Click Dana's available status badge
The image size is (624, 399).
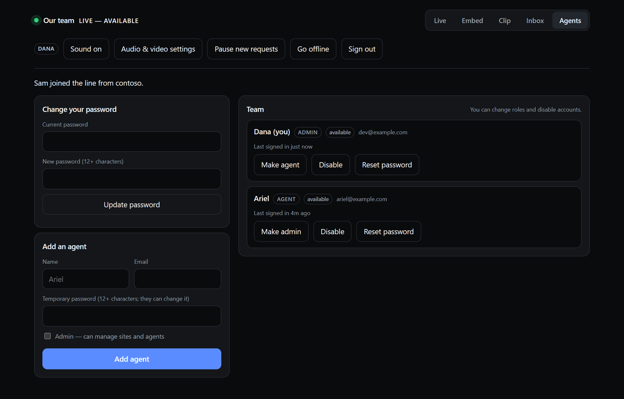point(340,132)
